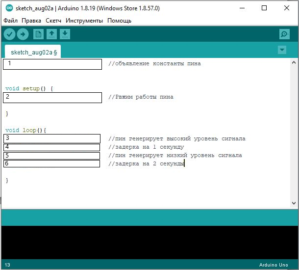Viewport: 299px width, 270px height.
Task: Create a new sketch with New icon
Action: 38,34
